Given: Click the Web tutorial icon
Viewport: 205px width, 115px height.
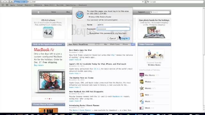Looking at the screenshot, I should pos(142,95).
